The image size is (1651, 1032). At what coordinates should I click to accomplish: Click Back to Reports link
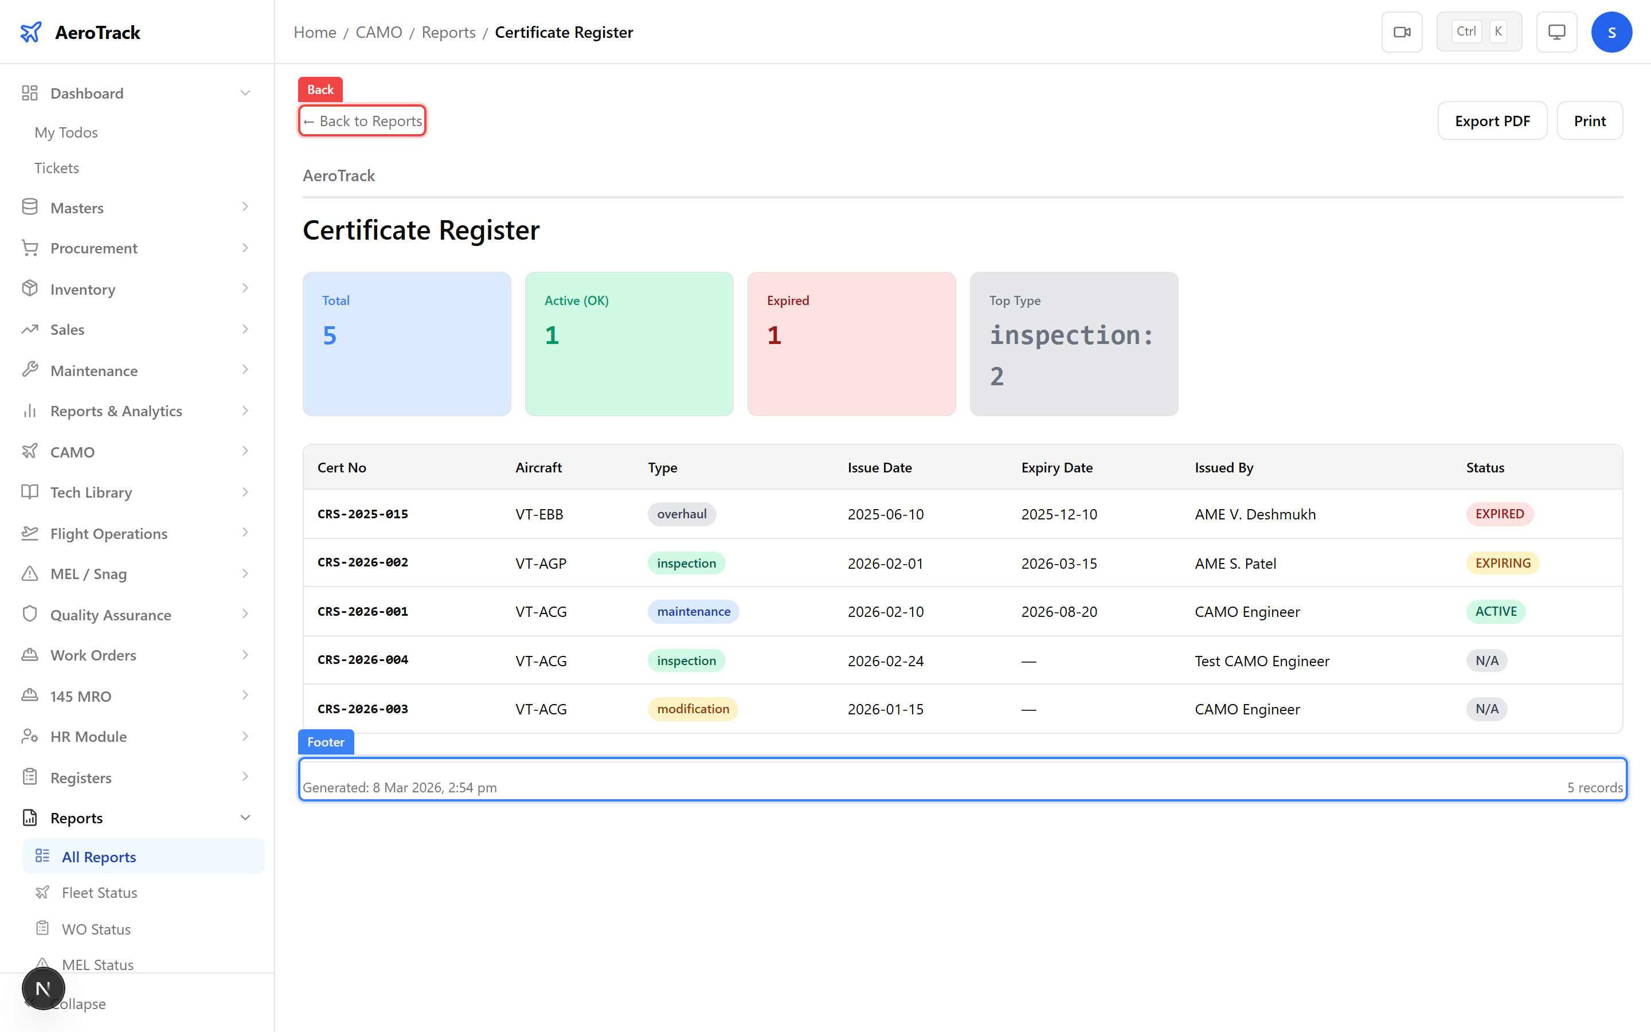(362, 120)
